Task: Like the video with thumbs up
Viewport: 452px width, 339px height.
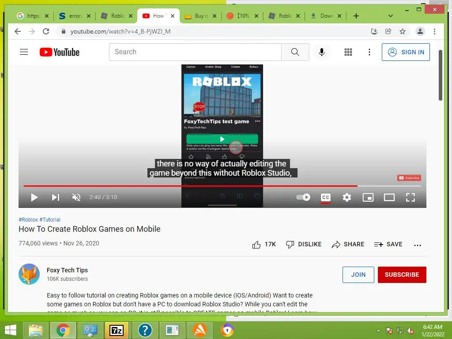Action: [x=264, y=245]
